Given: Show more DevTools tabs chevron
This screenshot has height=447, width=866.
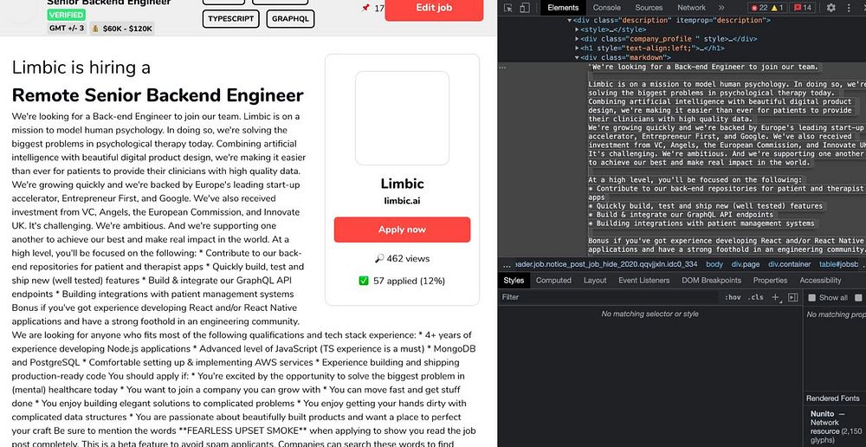Looking at the screenshot, I should pos(721,8).
